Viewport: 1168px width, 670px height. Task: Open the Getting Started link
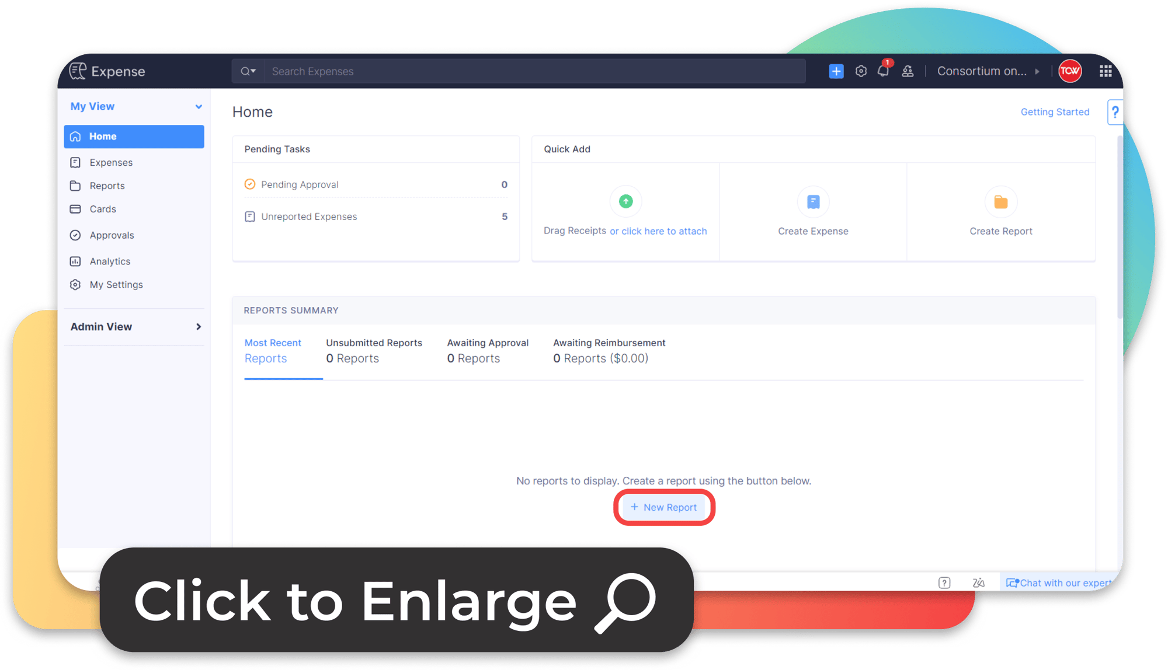pos(1055,111)
